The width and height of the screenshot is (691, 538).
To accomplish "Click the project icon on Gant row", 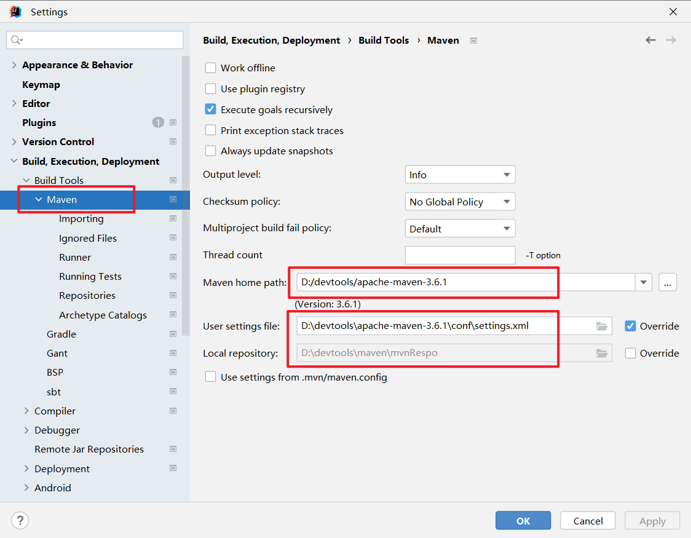I will (173, 353).
